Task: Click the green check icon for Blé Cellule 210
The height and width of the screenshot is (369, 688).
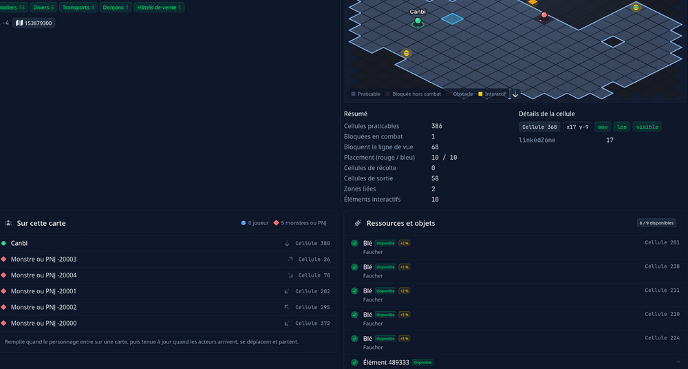Action: click(354, 315)
